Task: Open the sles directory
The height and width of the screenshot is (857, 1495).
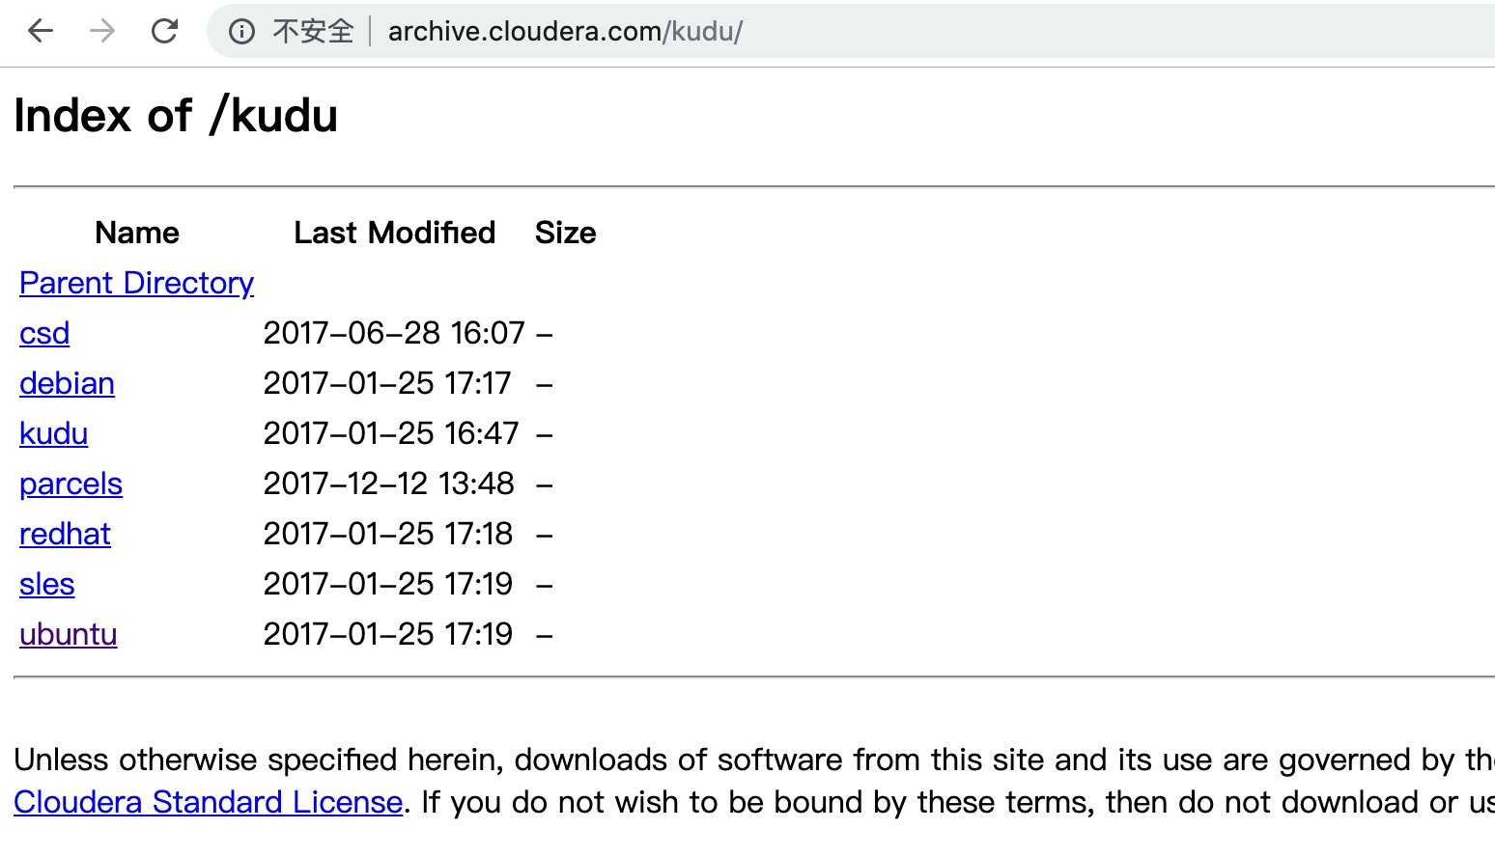Action: point(46,584)
